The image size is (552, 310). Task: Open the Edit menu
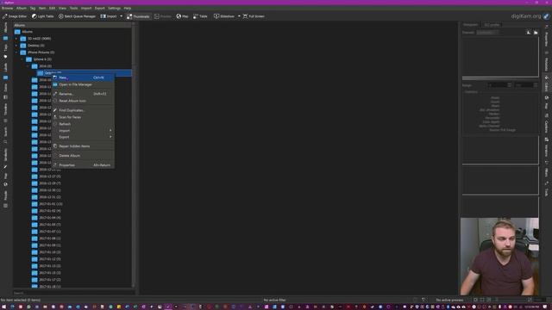point(52,8)
